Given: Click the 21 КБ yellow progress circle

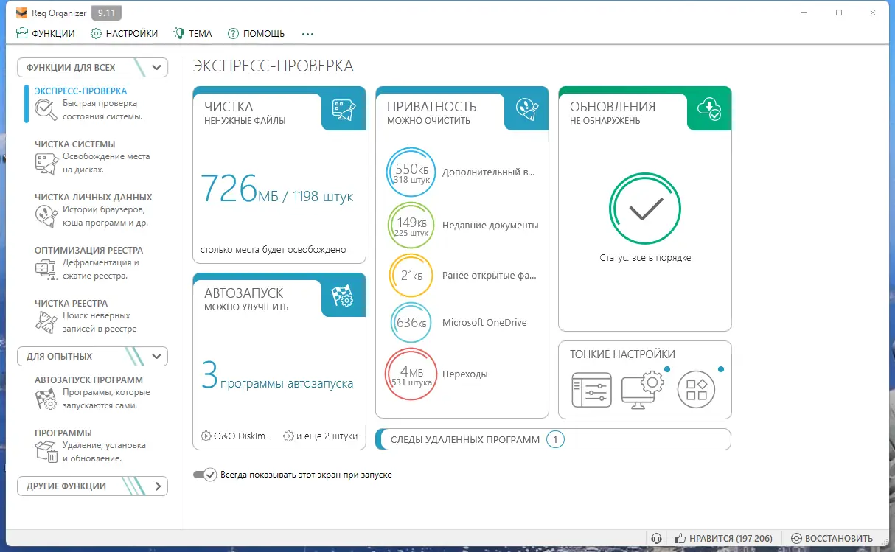Looking at the screenshot, I should coord(411,276).
